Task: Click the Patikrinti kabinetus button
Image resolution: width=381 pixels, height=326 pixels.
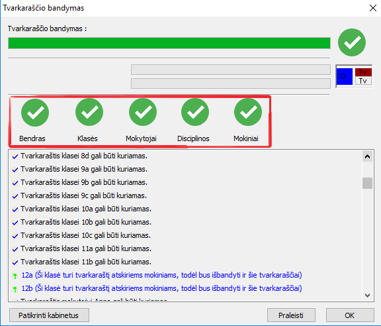Action: pos(49,315)
